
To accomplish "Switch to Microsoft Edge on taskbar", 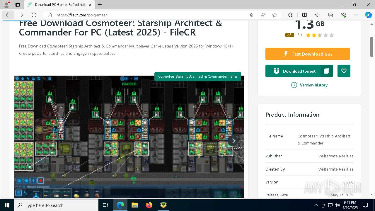I will [x=120, y=205].
